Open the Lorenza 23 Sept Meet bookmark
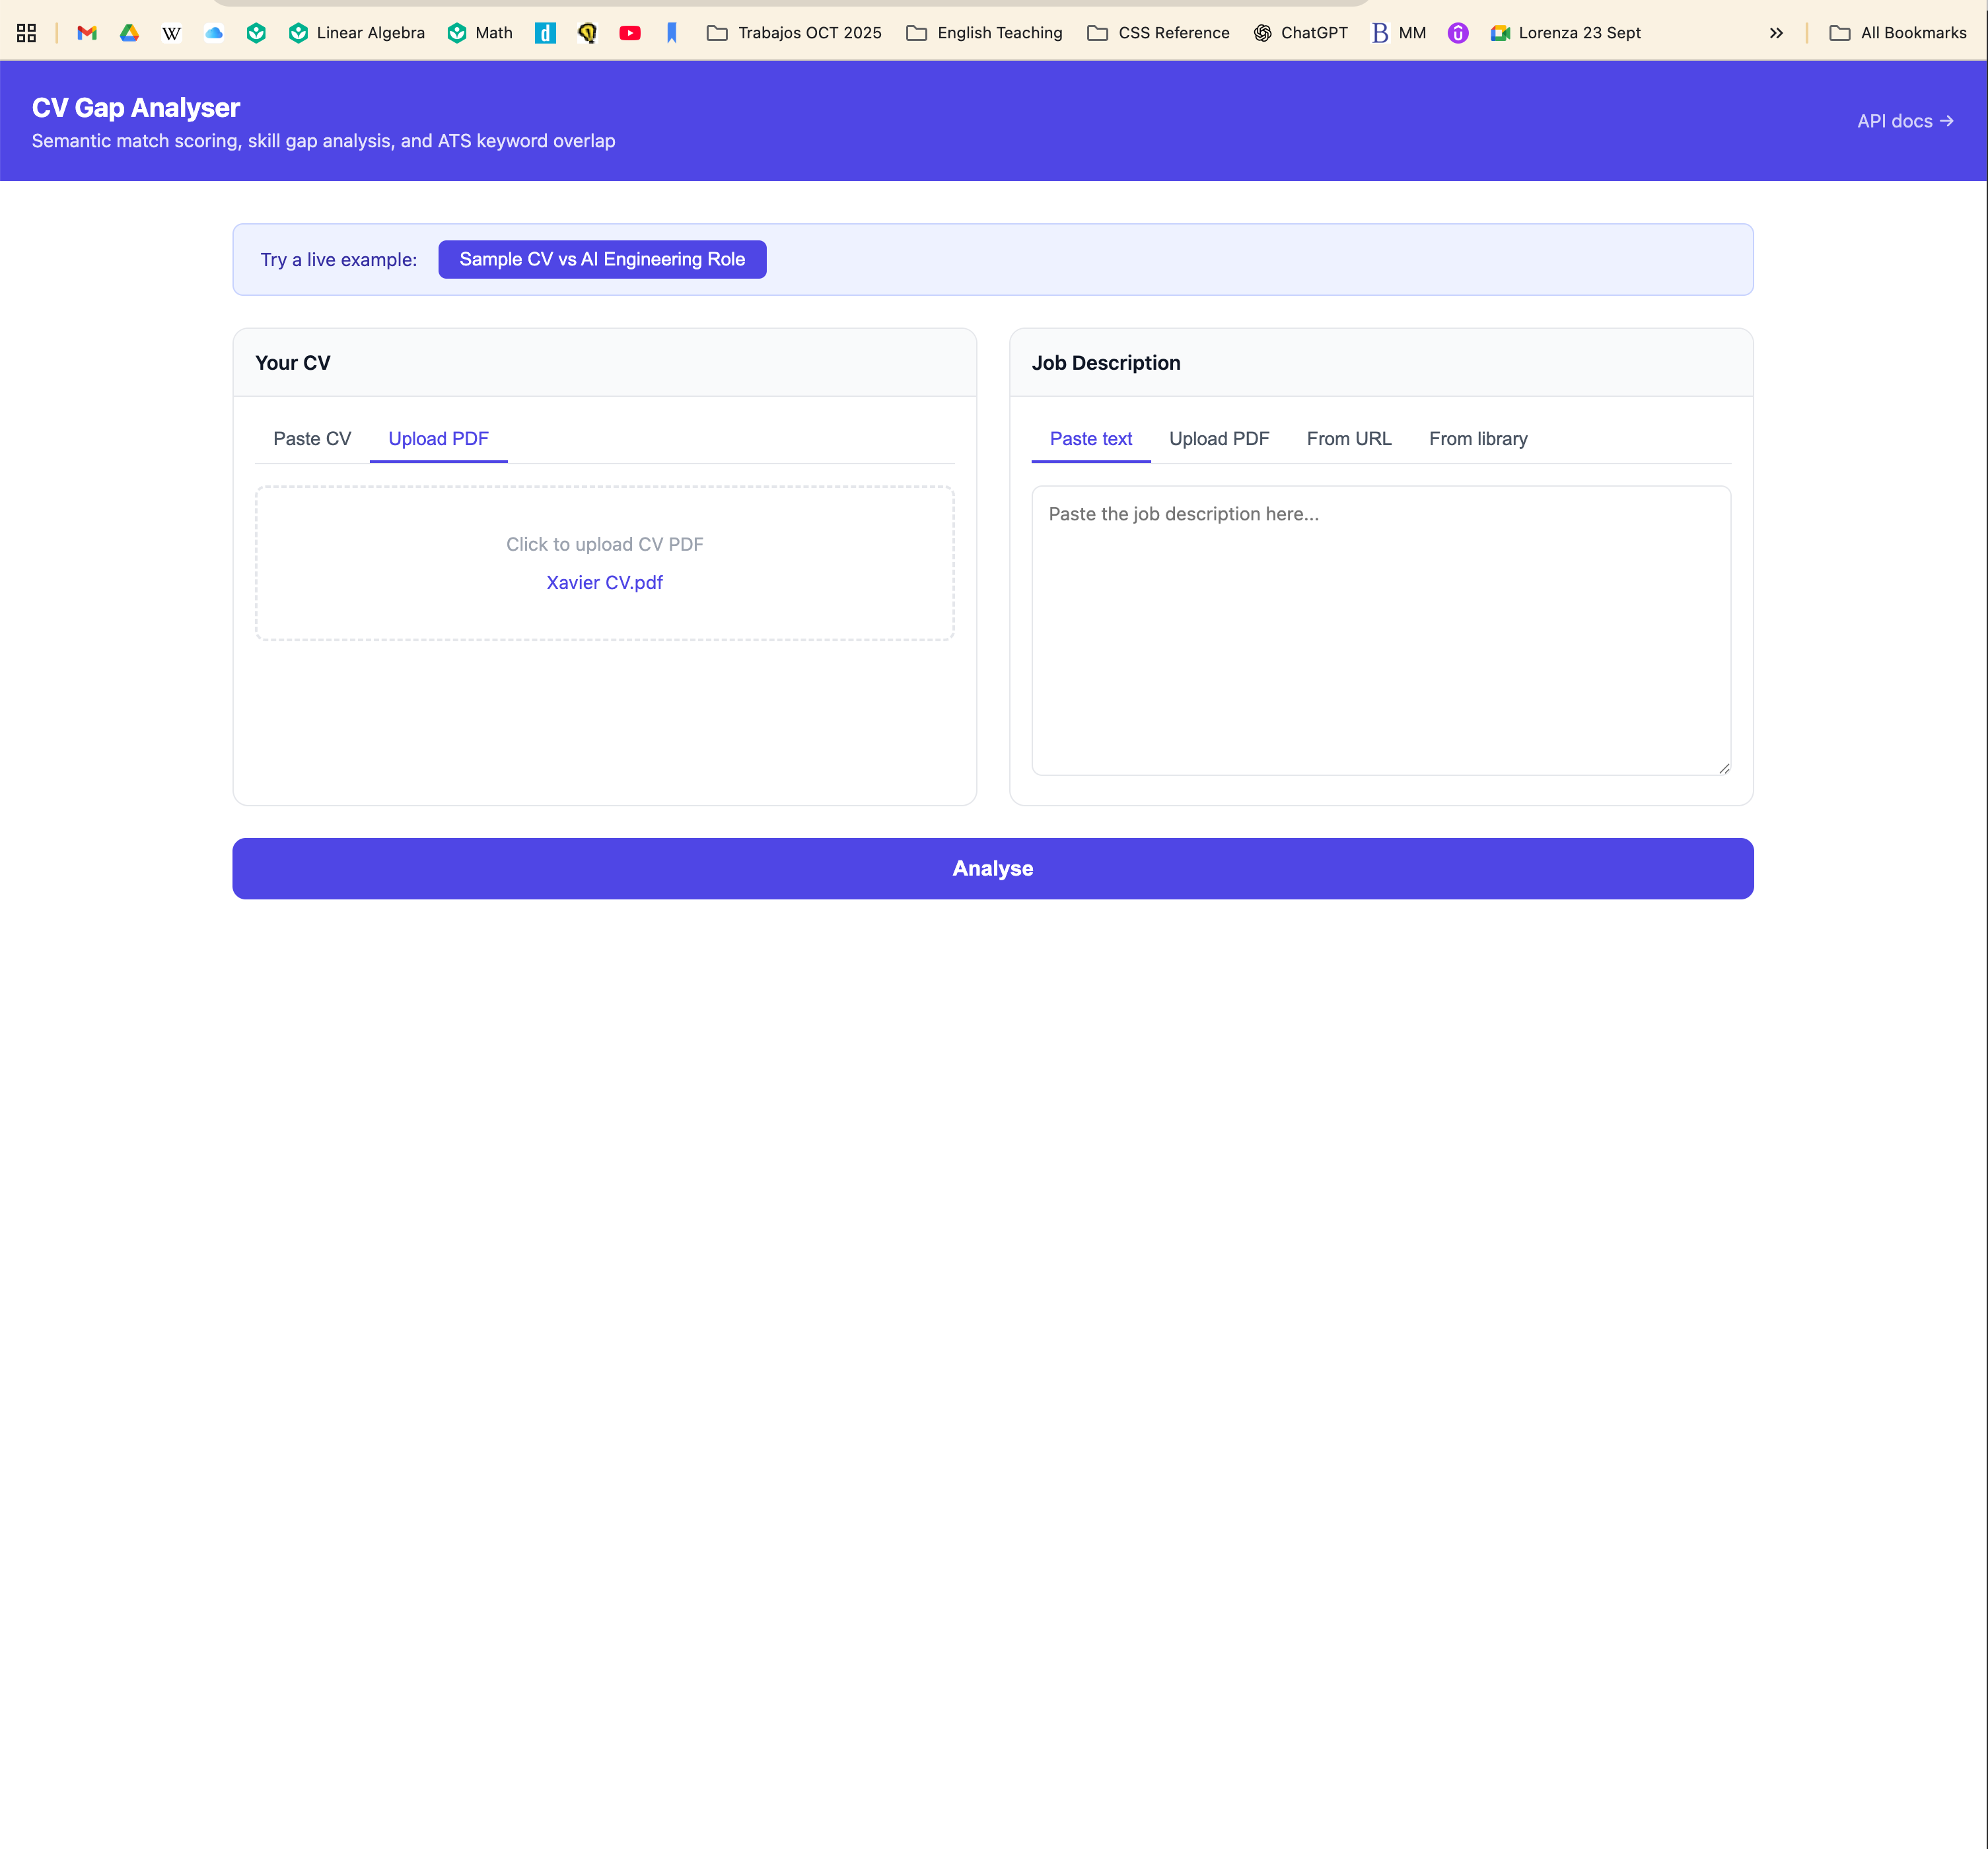Screen dimensions: 1988x1849 1565,33
